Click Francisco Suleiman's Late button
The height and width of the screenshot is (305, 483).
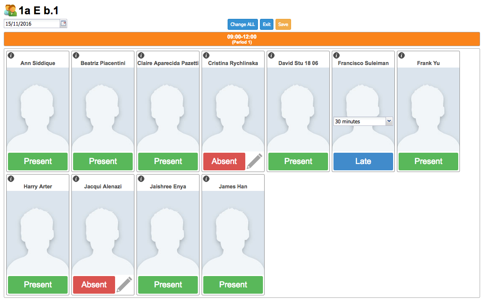point(363,161)
